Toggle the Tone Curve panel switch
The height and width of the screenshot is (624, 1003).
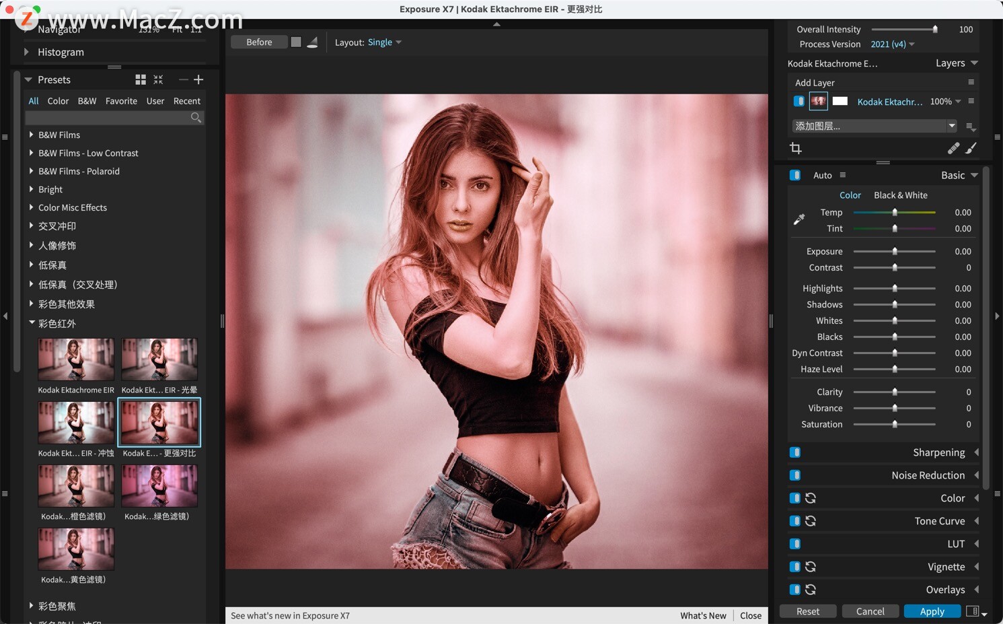[795, 521]
